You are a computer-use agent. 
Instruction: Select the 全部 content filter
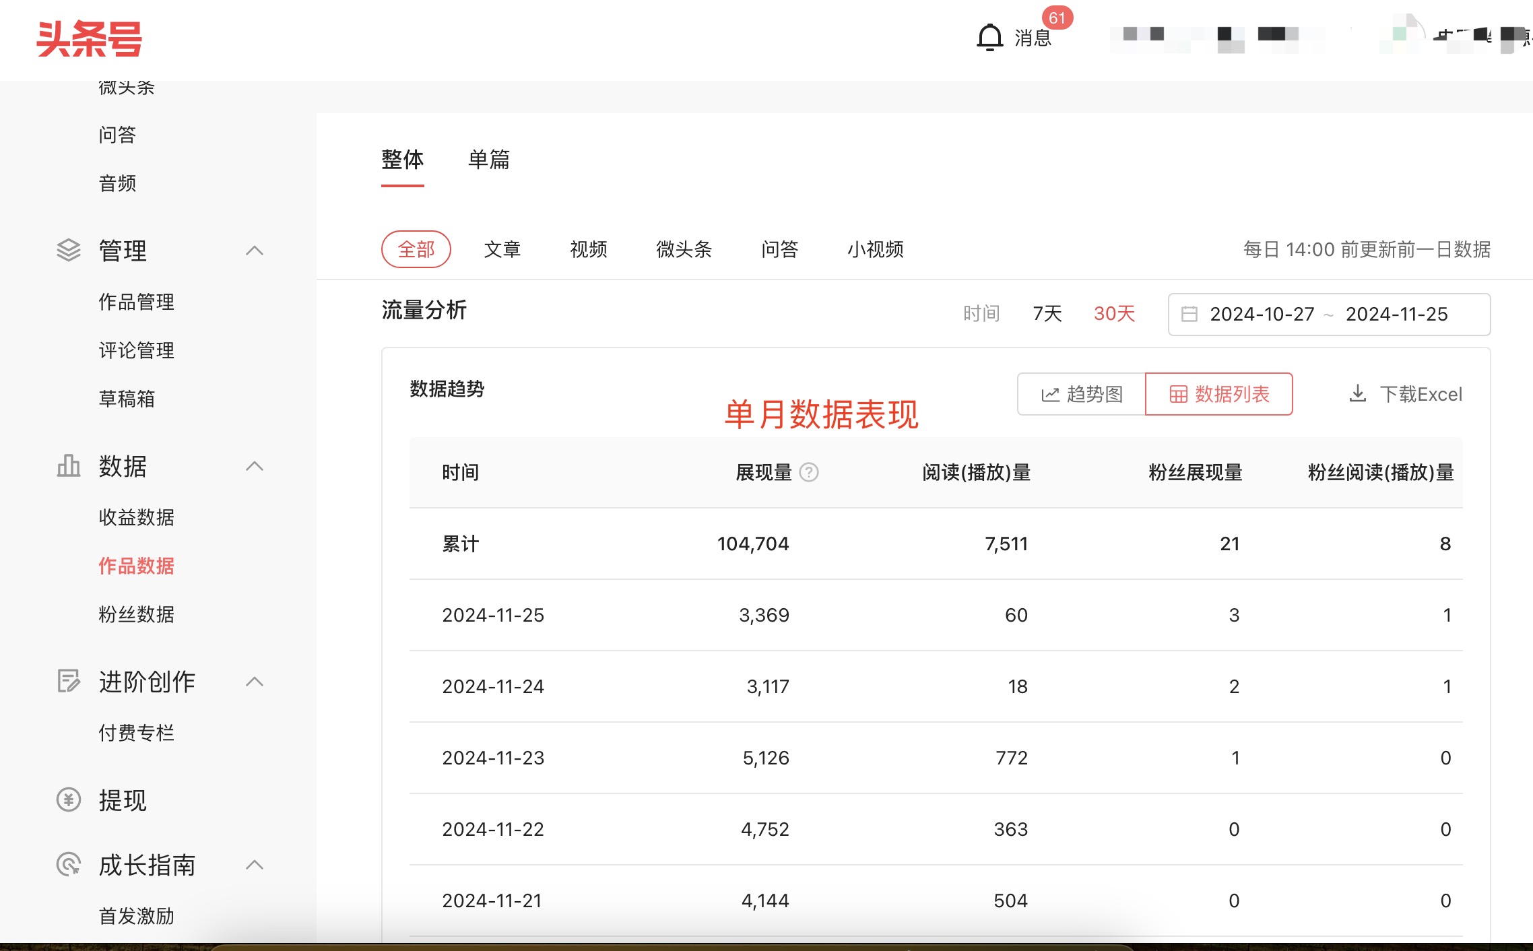tap(416, 249)
